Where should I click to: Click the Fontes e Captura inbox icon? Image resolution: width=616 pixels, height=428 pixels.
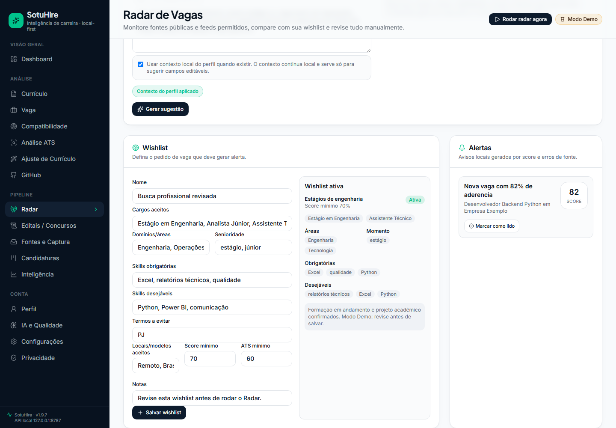(14, 242)
